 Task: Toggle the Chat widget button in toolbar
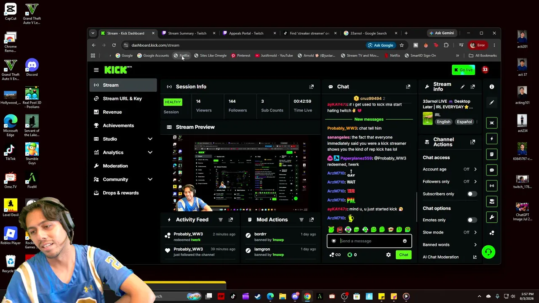(492, 170)
